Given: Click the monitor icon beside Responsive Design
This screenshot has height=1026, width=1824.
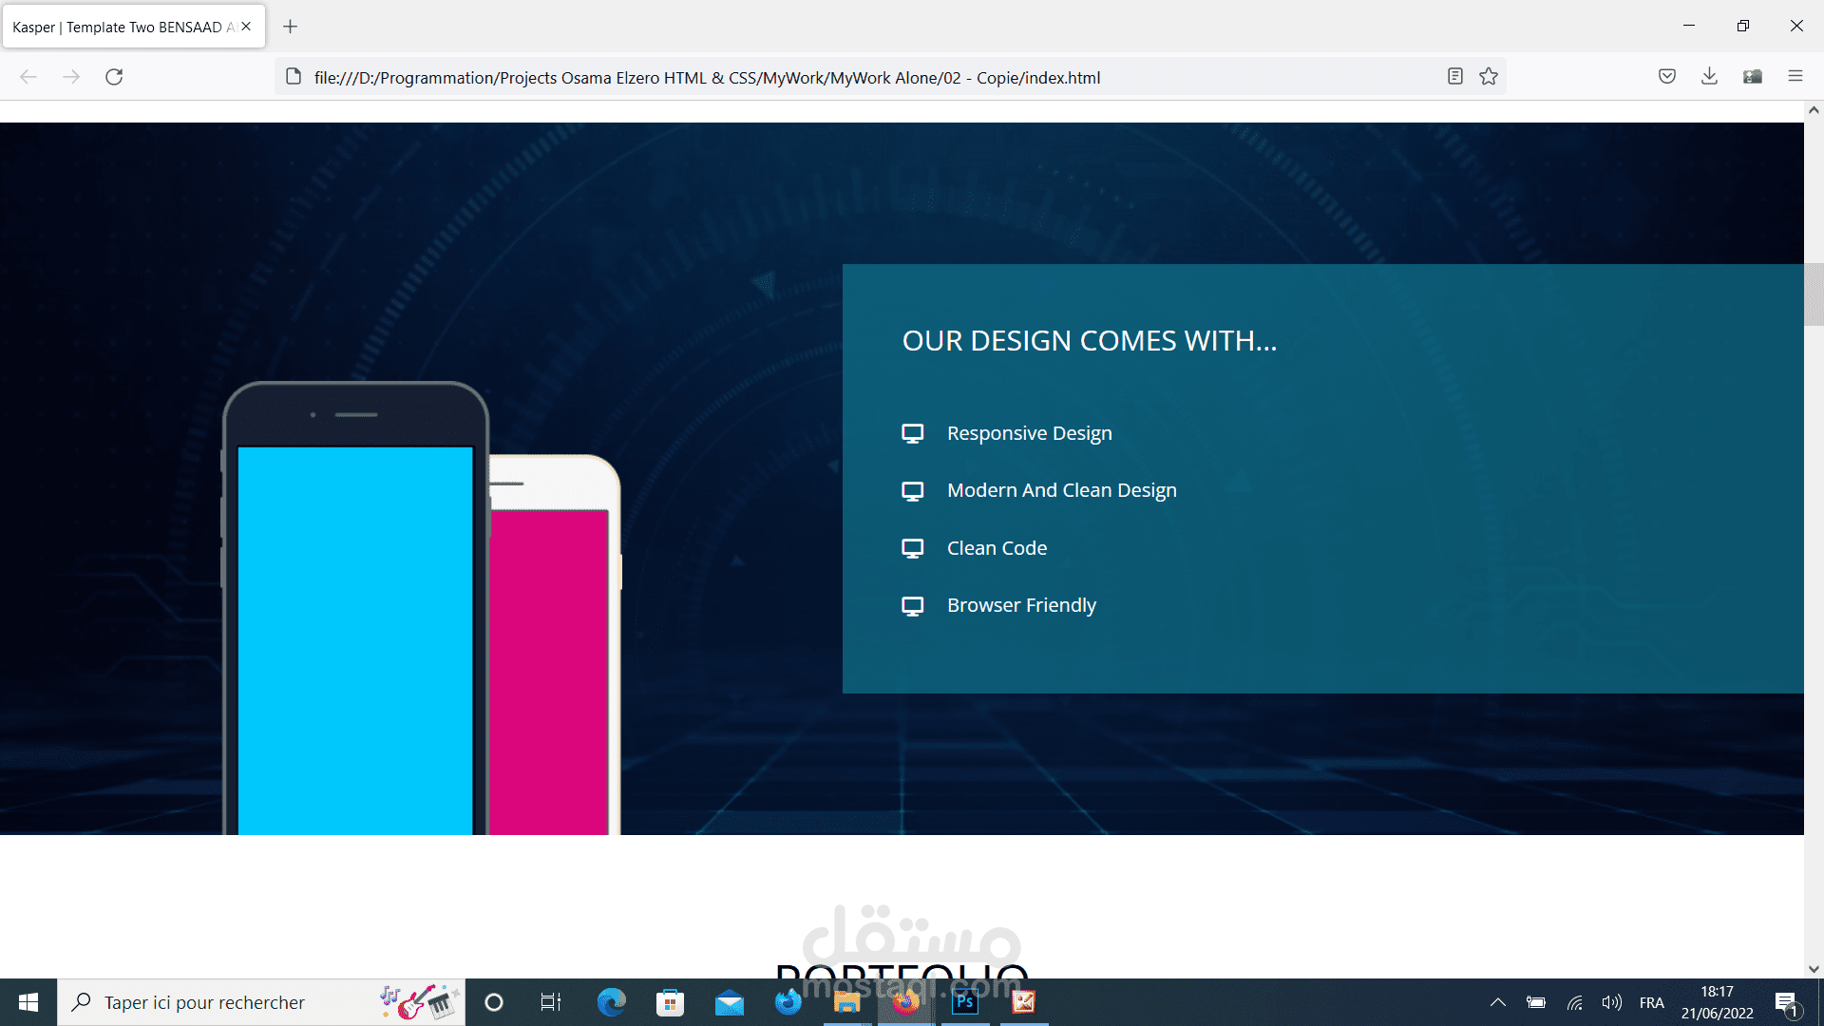Looking at the screenshot, I should [x=912, y=434].
